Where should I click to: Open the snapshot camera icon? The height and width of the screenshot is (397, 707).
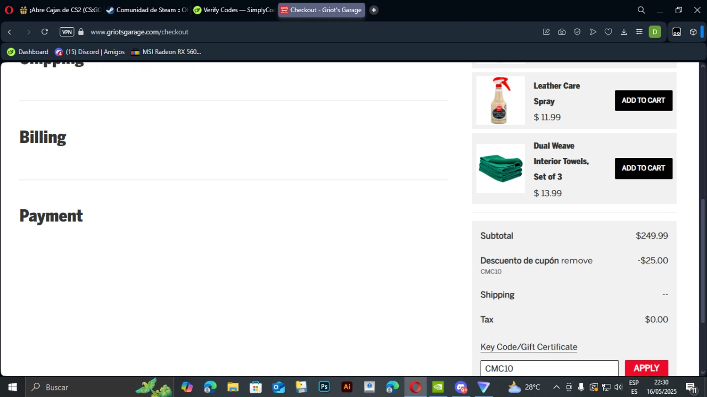coord(562,32)
